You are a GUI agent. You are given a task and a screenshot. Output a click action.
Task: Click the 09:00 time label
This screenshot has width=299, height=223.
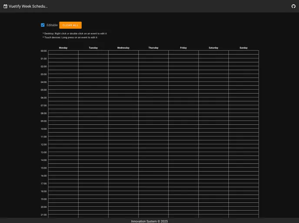pyautogui.click(x=43, y=121)
